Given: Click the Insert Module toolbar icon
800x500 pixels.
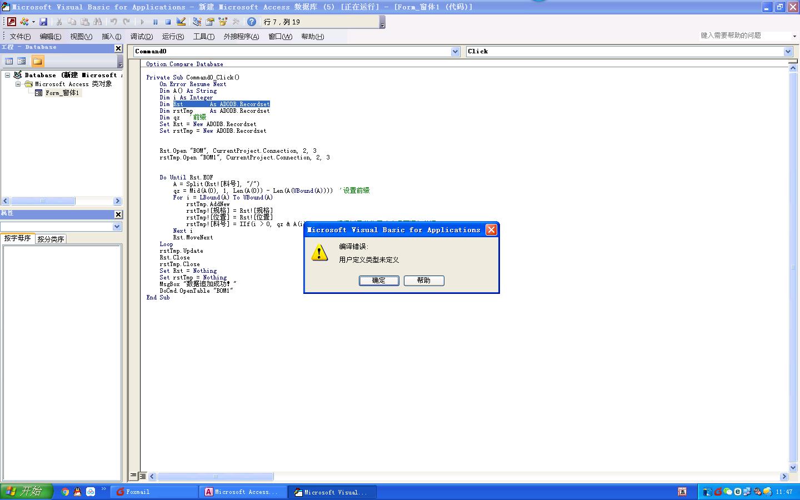Looking at the screenshot, I should (24, 22).
